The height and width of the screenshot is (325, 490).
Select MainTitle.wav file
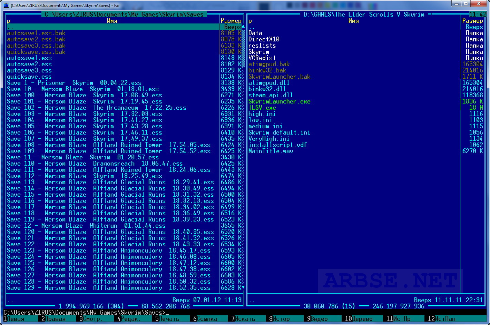tap(271, 151)
